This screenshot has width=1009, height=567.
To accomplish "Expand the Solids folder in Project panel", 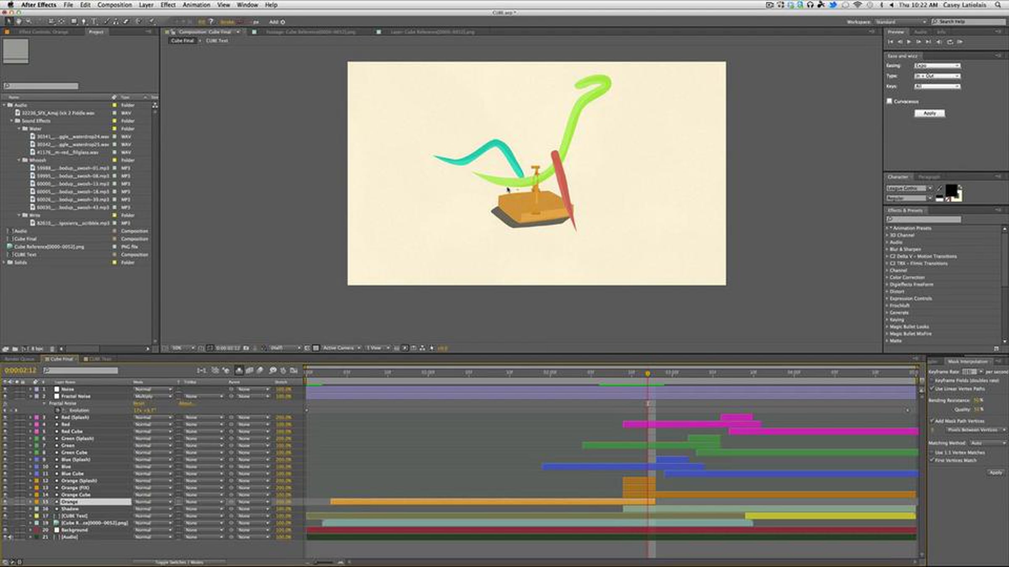I will click(5, 262).
